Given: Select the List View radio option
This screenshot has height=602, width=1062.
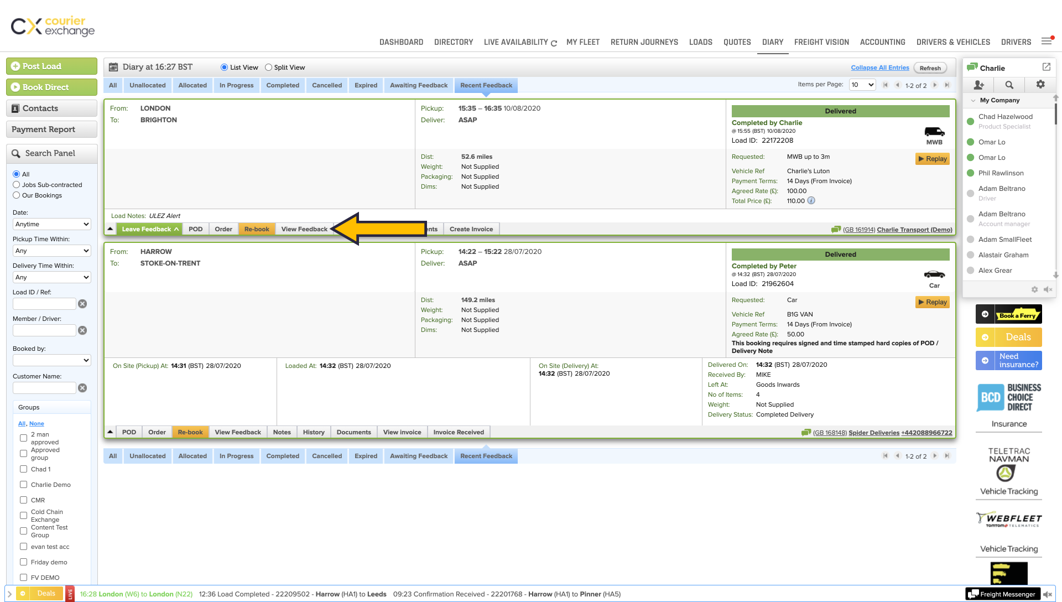Looking at the screenshot, I should [224, 68].
